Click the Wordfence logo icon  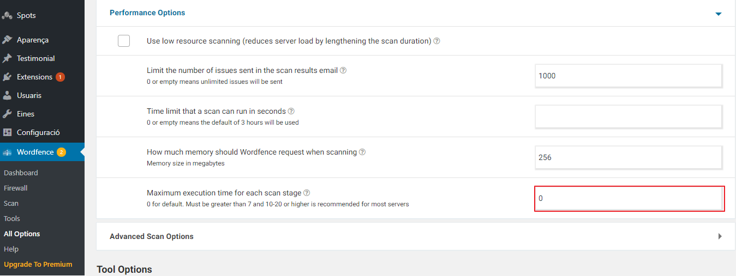(x=8, y=152)
